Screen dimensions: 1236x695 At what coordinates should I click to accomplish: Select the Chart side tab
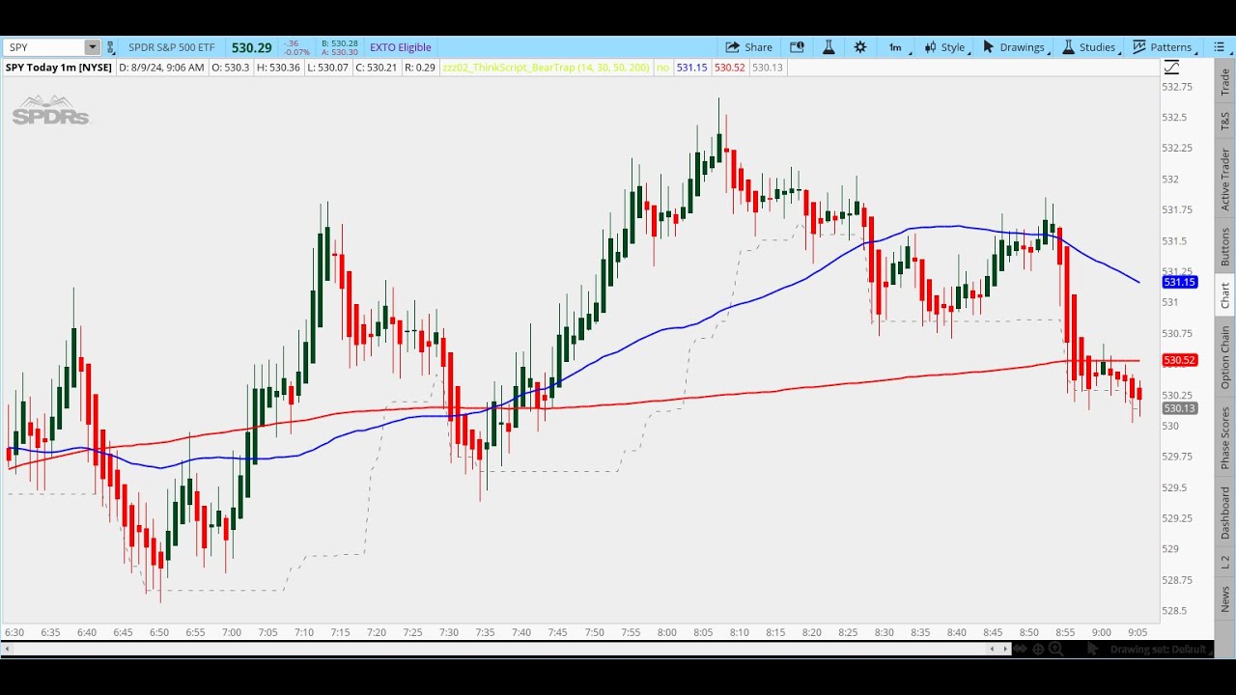(1224, 295)
